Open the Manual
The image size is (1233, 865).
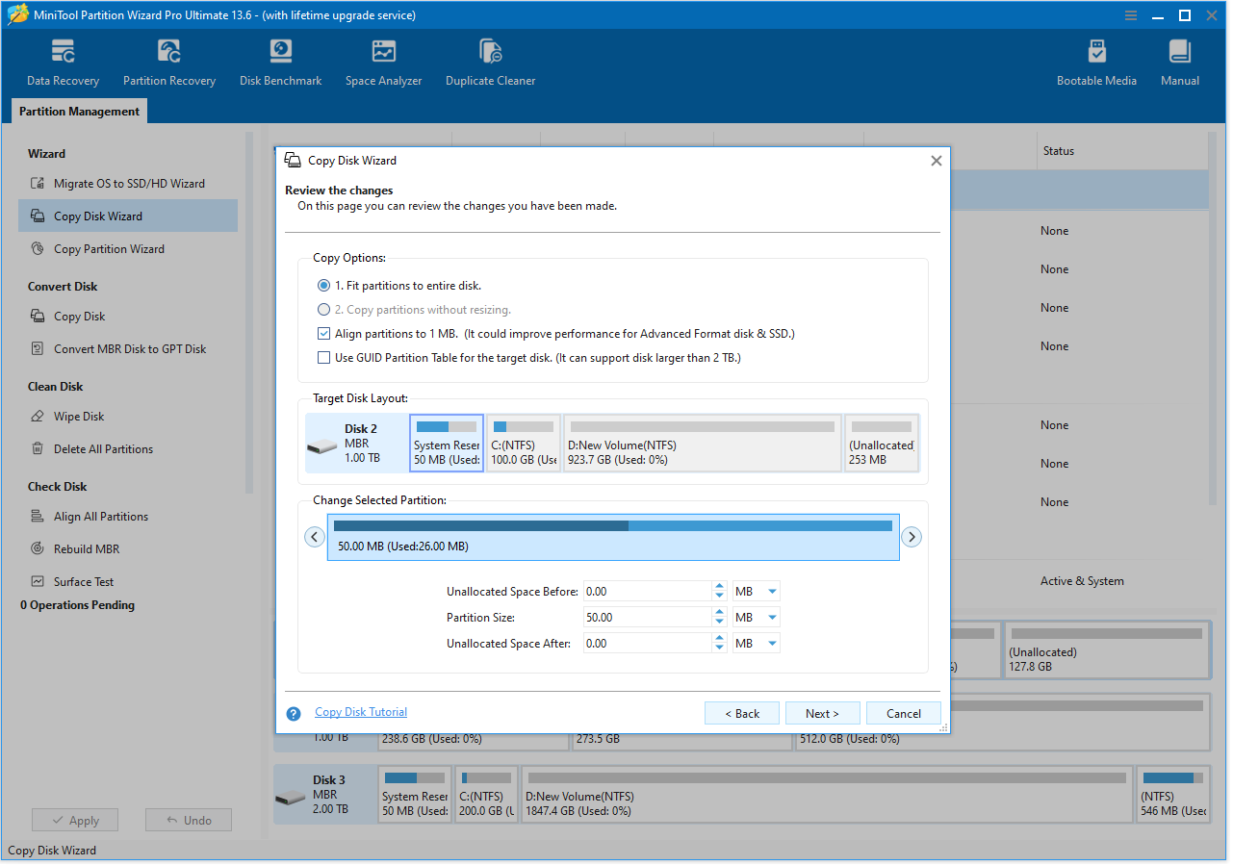coord(1179,64)
